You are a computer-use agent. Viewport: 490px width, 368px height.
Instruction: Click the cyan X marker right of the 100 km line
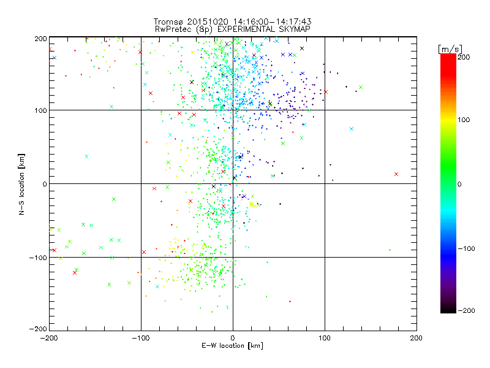(x=352, y=129)
